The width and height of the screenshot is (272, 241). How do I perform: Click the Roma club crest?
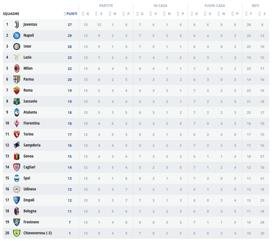16,90
